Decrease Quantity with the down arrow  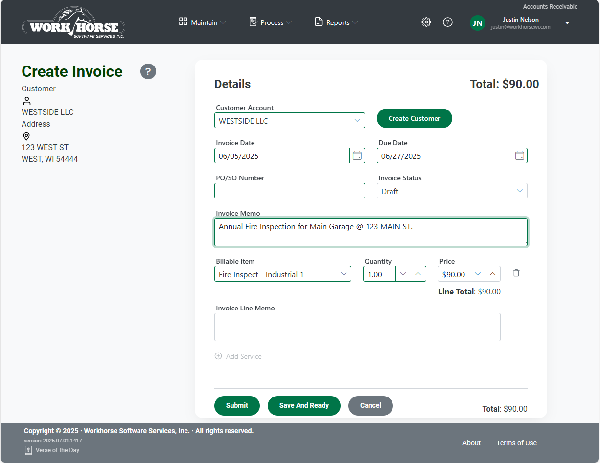403,274
